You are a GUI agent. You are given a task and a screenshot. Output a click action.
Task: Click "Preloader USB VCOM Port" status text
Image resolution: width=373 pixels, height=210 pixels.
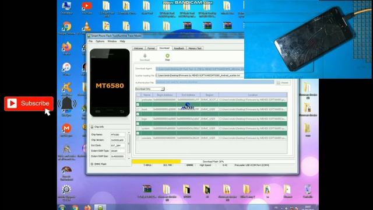pyautogui.click(x=252, y=165)
